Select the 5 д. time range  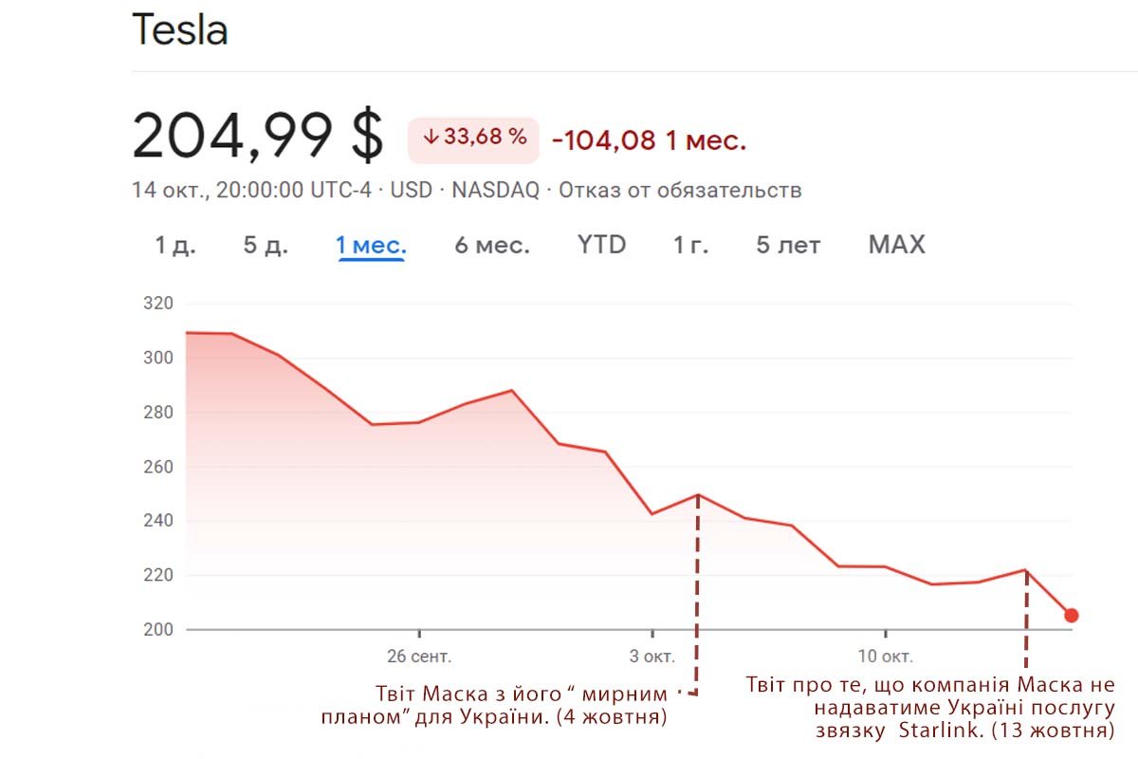click(x=265, y=245)
